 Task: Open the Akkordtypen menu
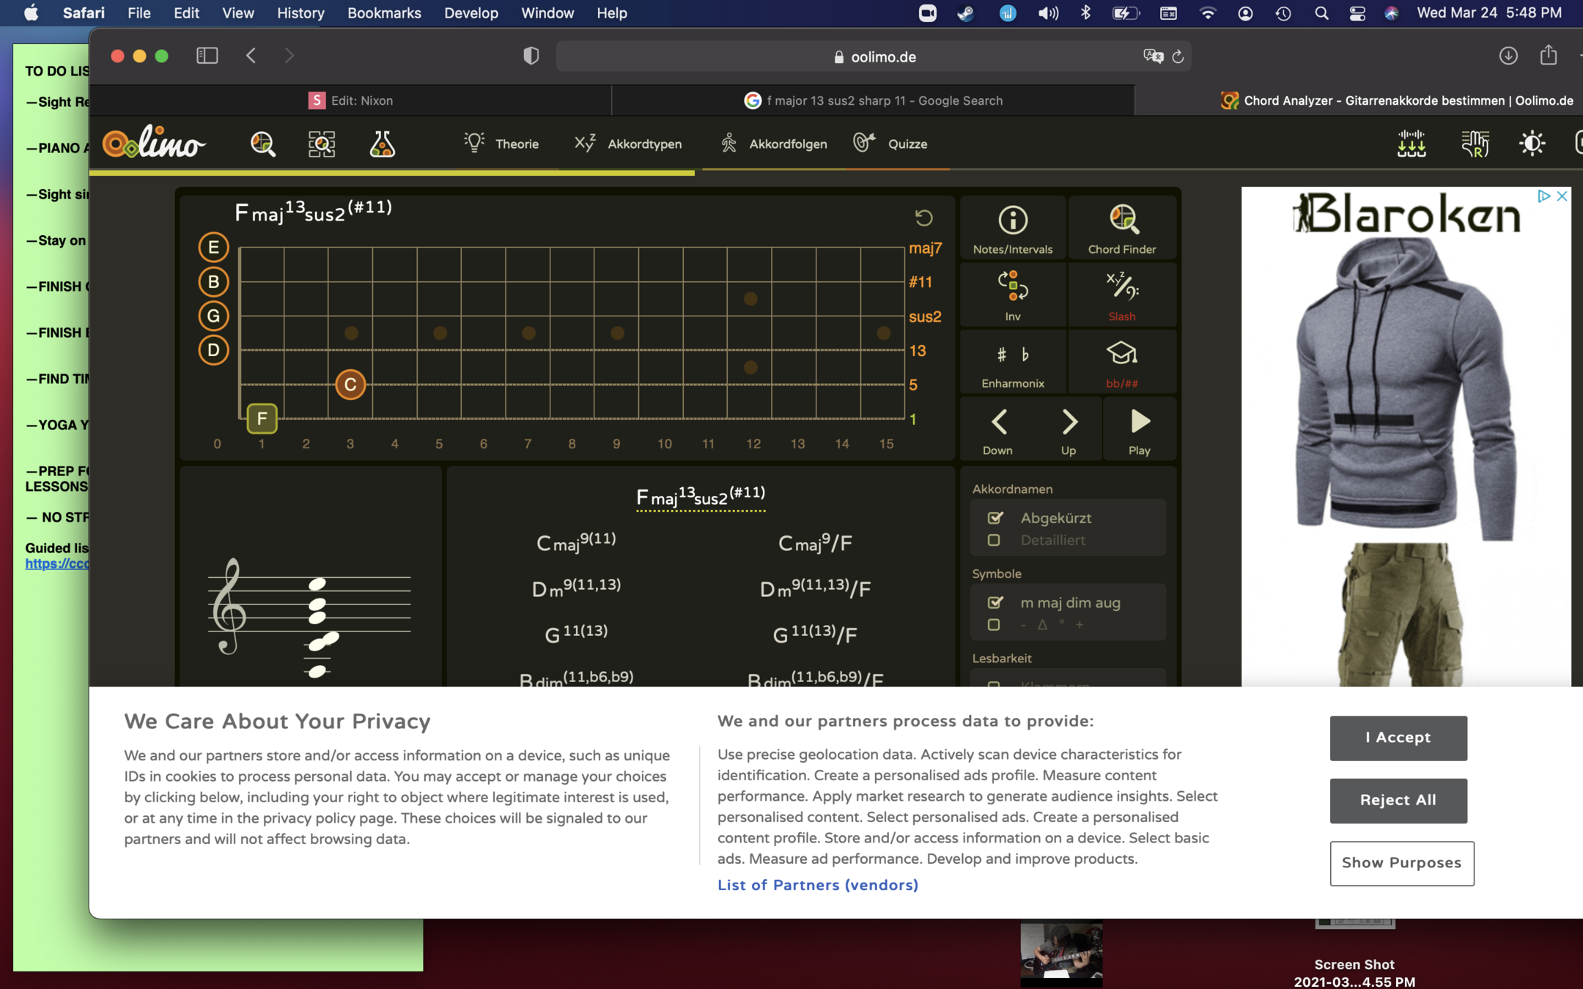(x=628, y=144)
